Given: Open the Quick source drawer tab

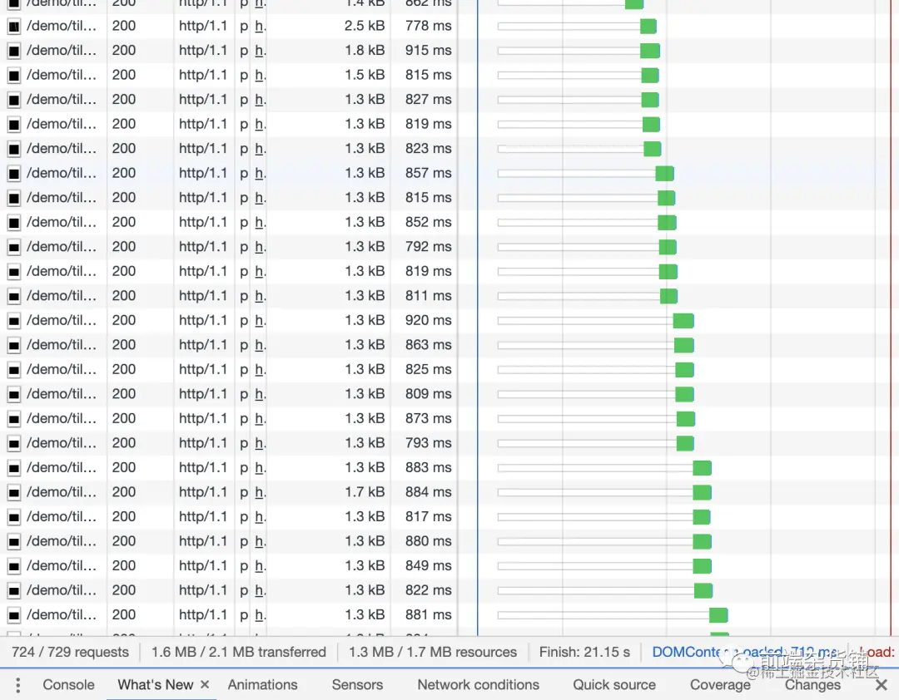Looking at the screenshot, I should 614,684.
